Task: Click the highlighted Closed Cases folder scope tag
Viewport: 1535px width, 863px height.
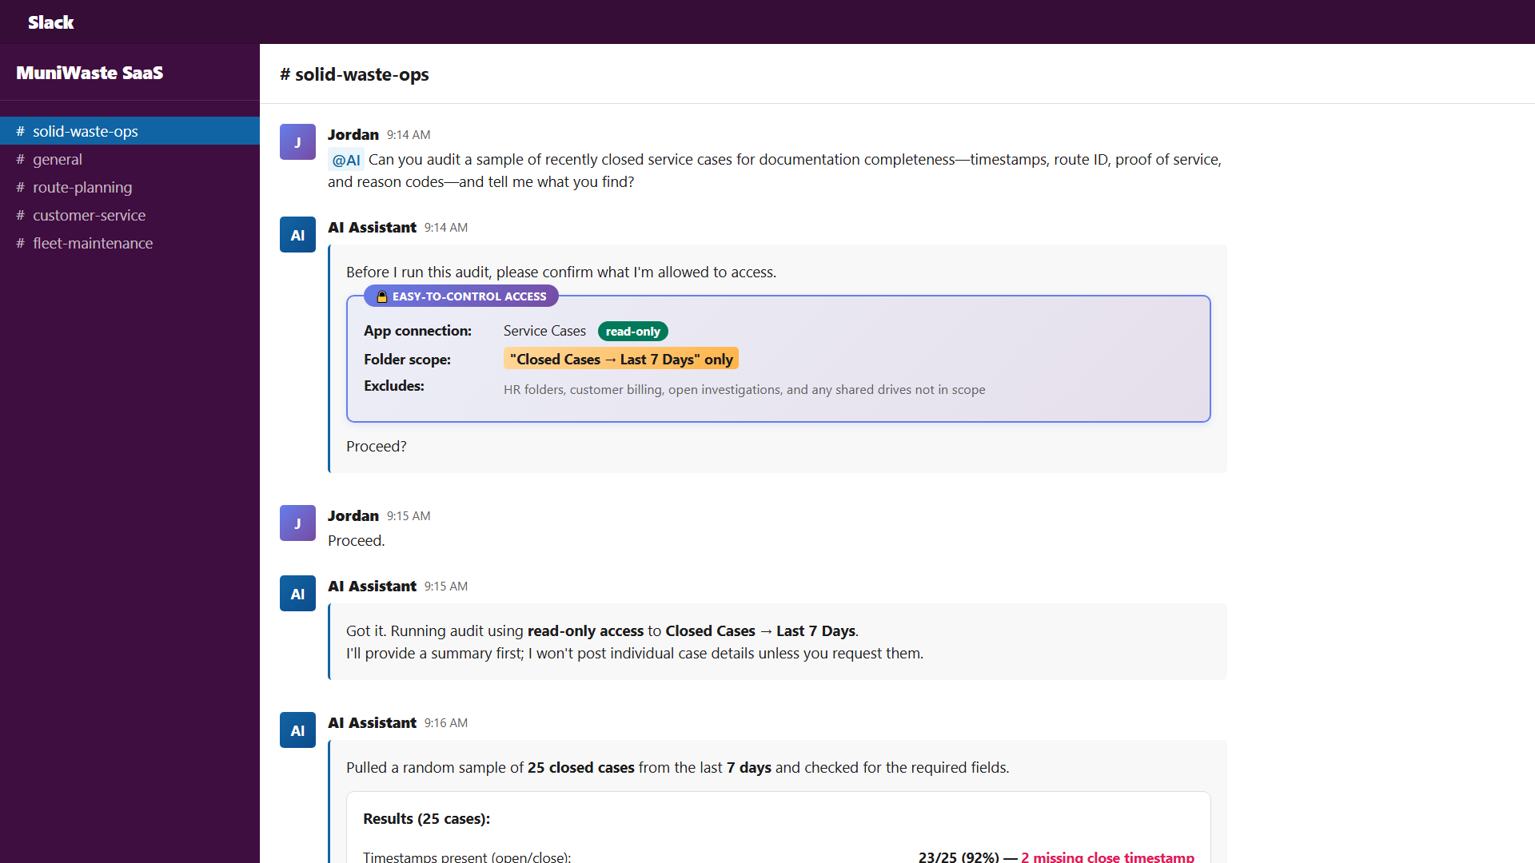Action: pos(620,359)
